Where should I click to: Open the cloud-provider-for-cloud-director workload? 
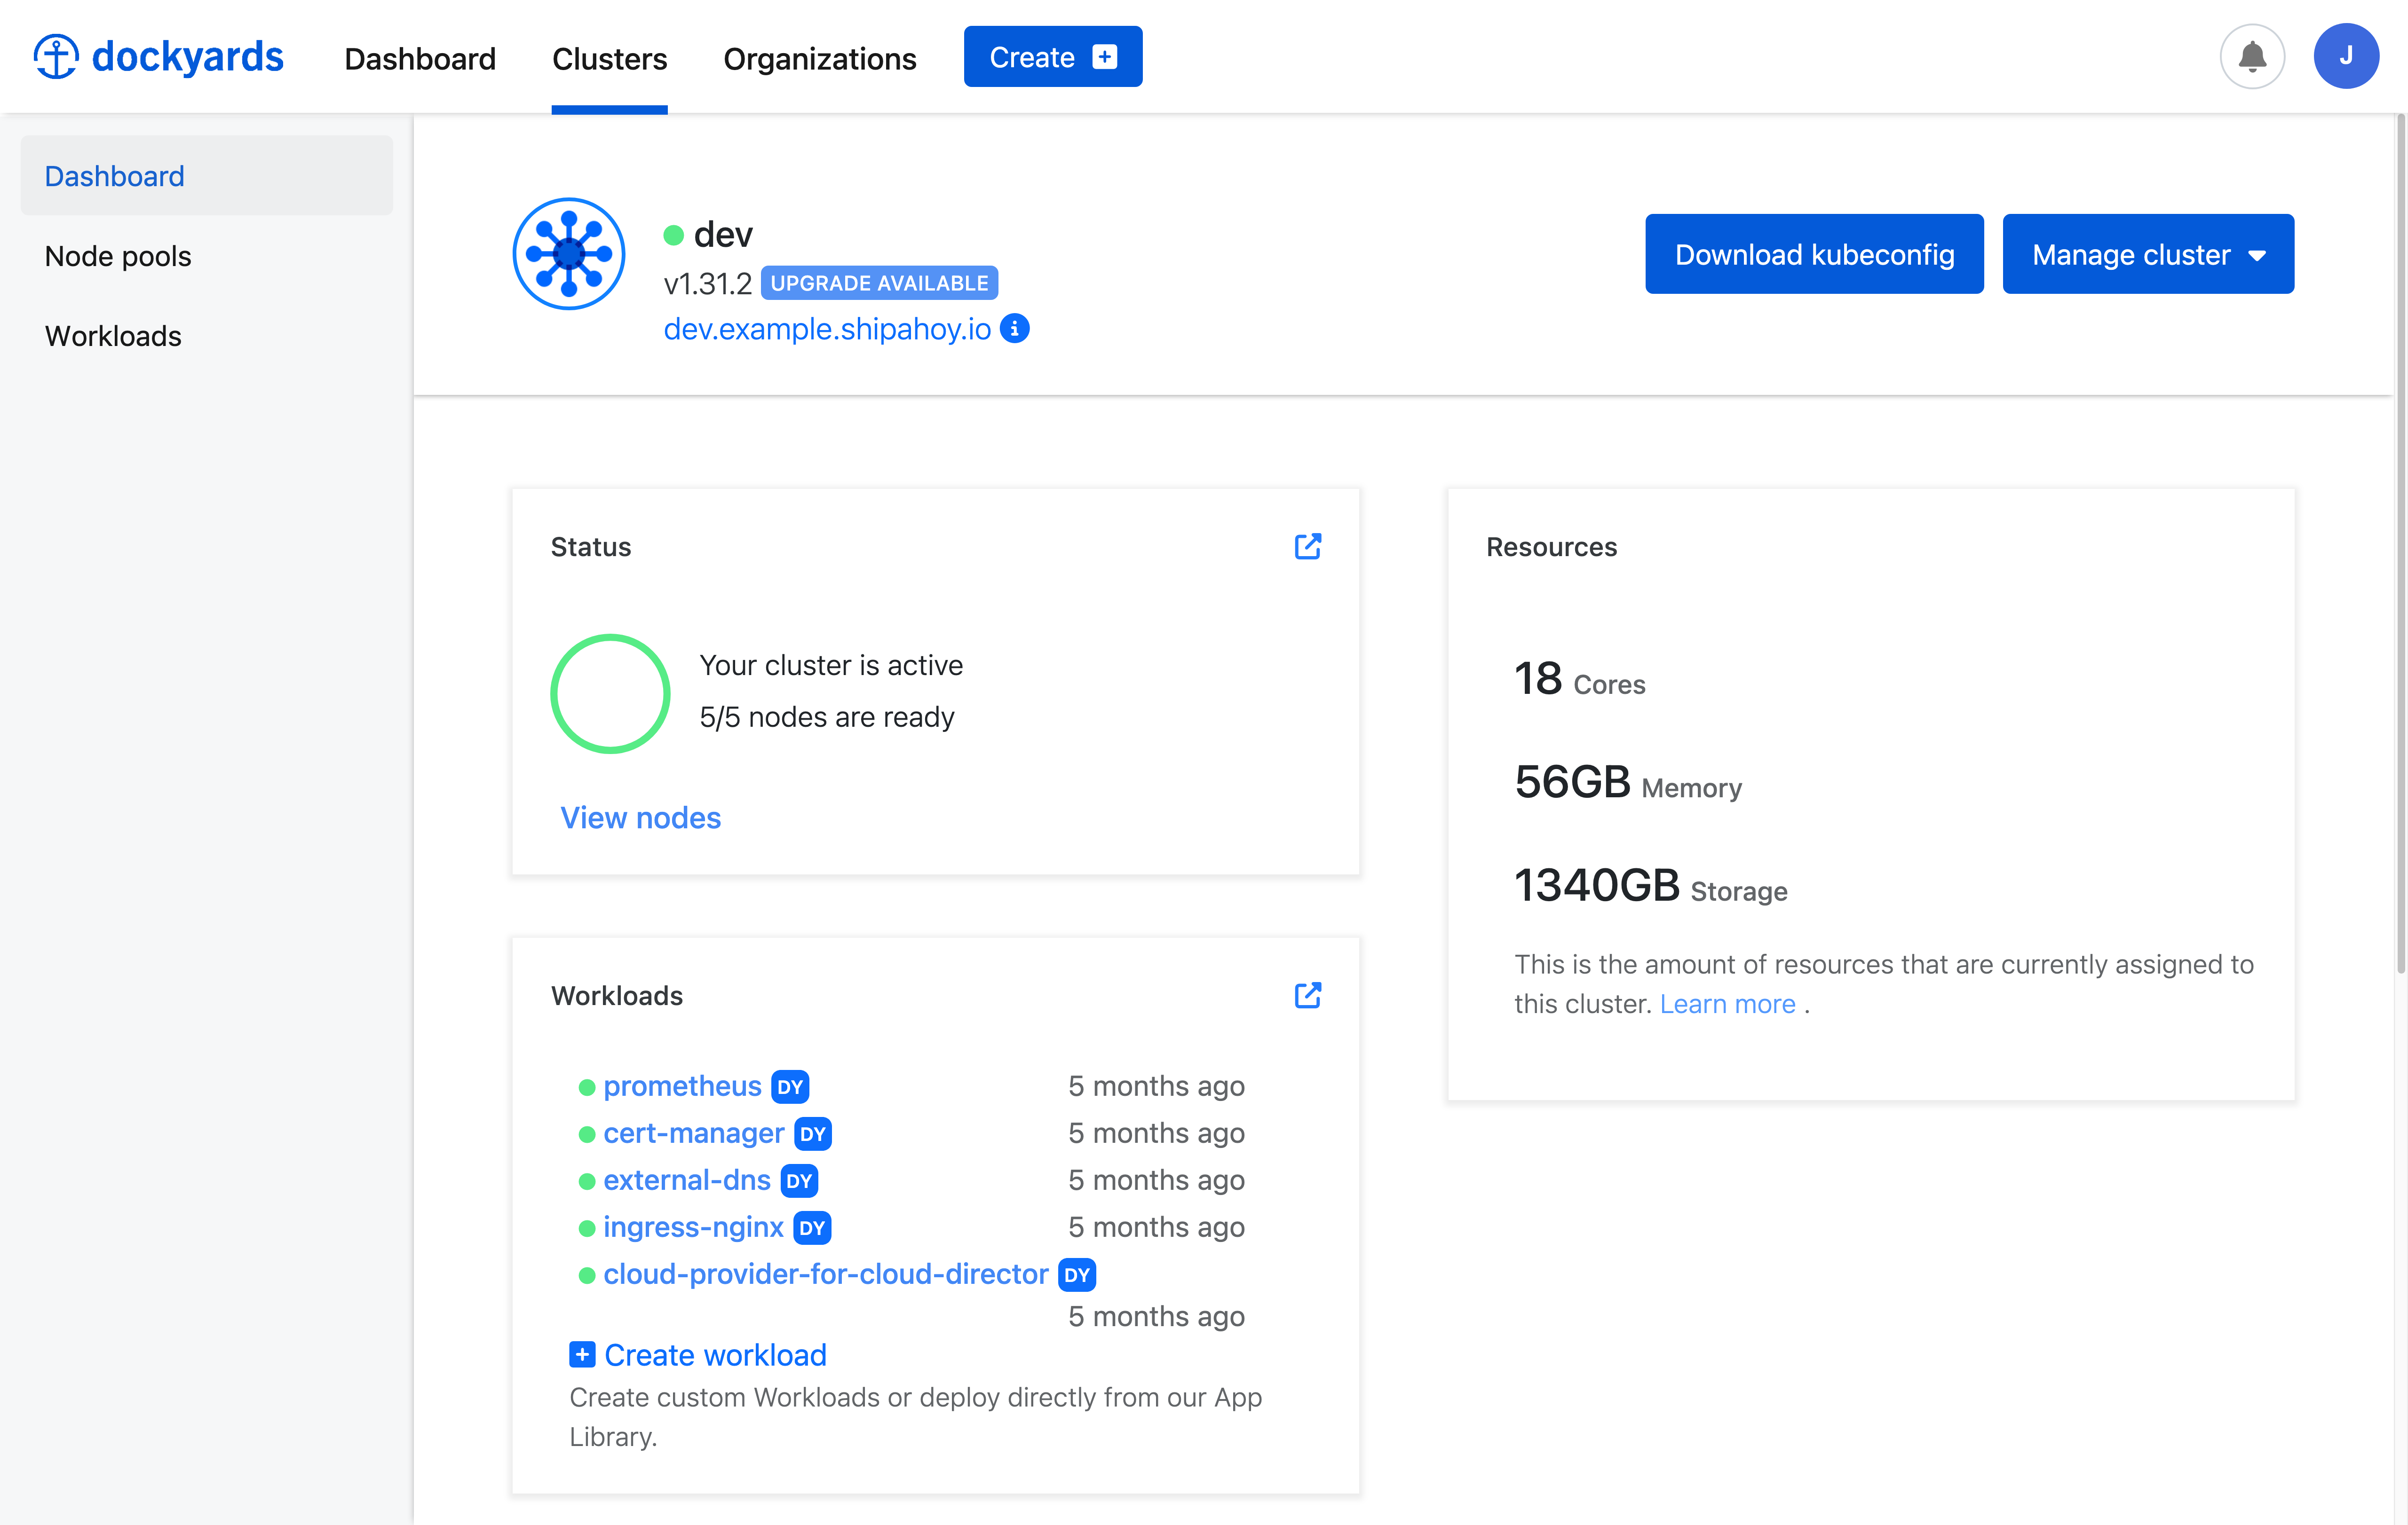coord(825,1274)
